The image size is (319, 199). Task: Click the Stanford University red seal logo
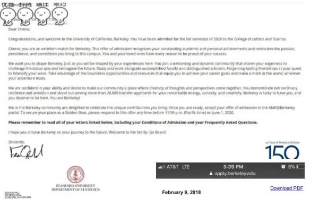click(75, 175)
